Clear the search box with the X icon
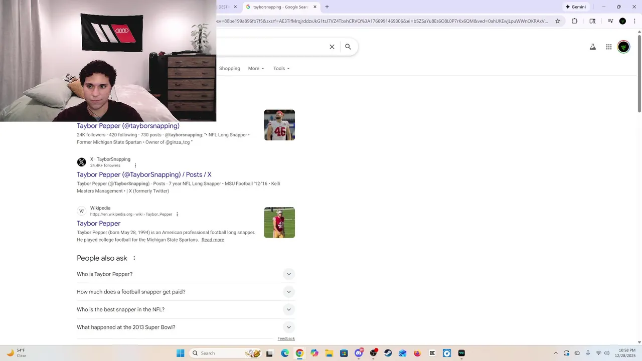The width and height of the screenshot is (642, 361). (x=332, y=47)
